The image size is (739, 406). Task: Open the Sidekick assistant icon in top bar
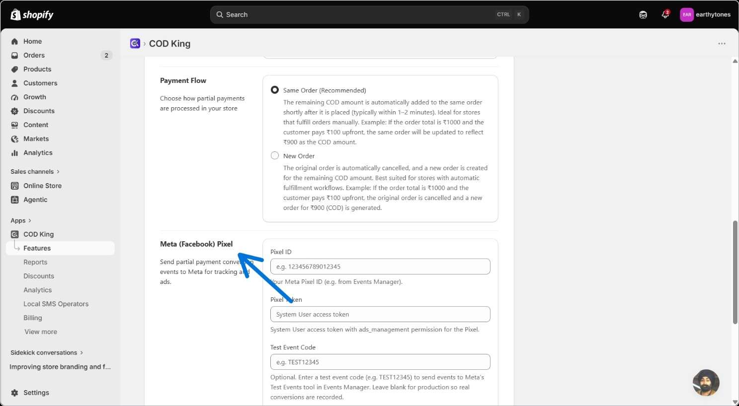click(x=643, y=15)
